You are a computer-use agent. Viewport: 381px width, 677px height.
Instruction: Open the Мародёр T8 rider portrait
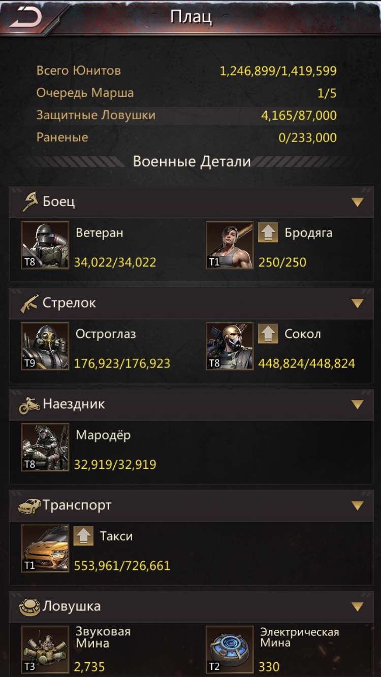45,447
